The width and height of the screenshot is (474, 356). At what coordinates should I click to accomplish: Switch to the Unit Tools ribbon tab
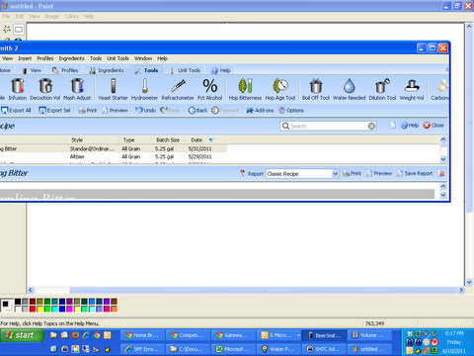pos(186,70)
